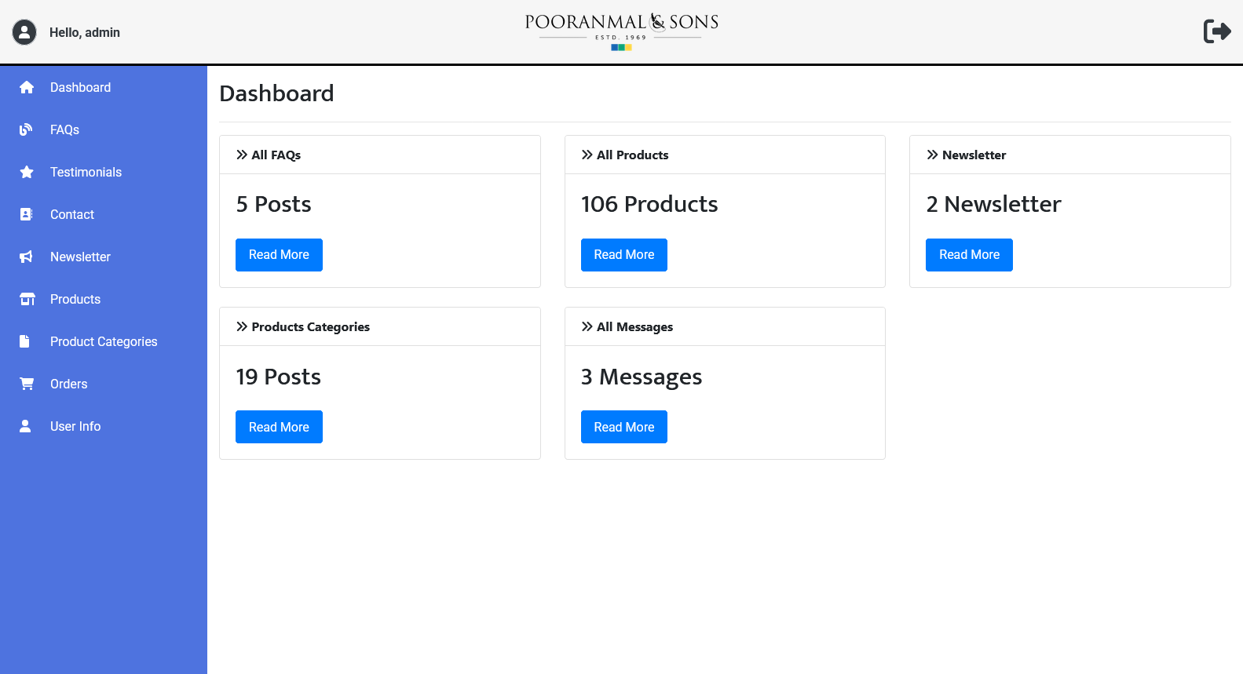Viewport: 1243px width, 674px height.
Task: Click the Pooranmal & Sons logo
Action: [621, 31]
